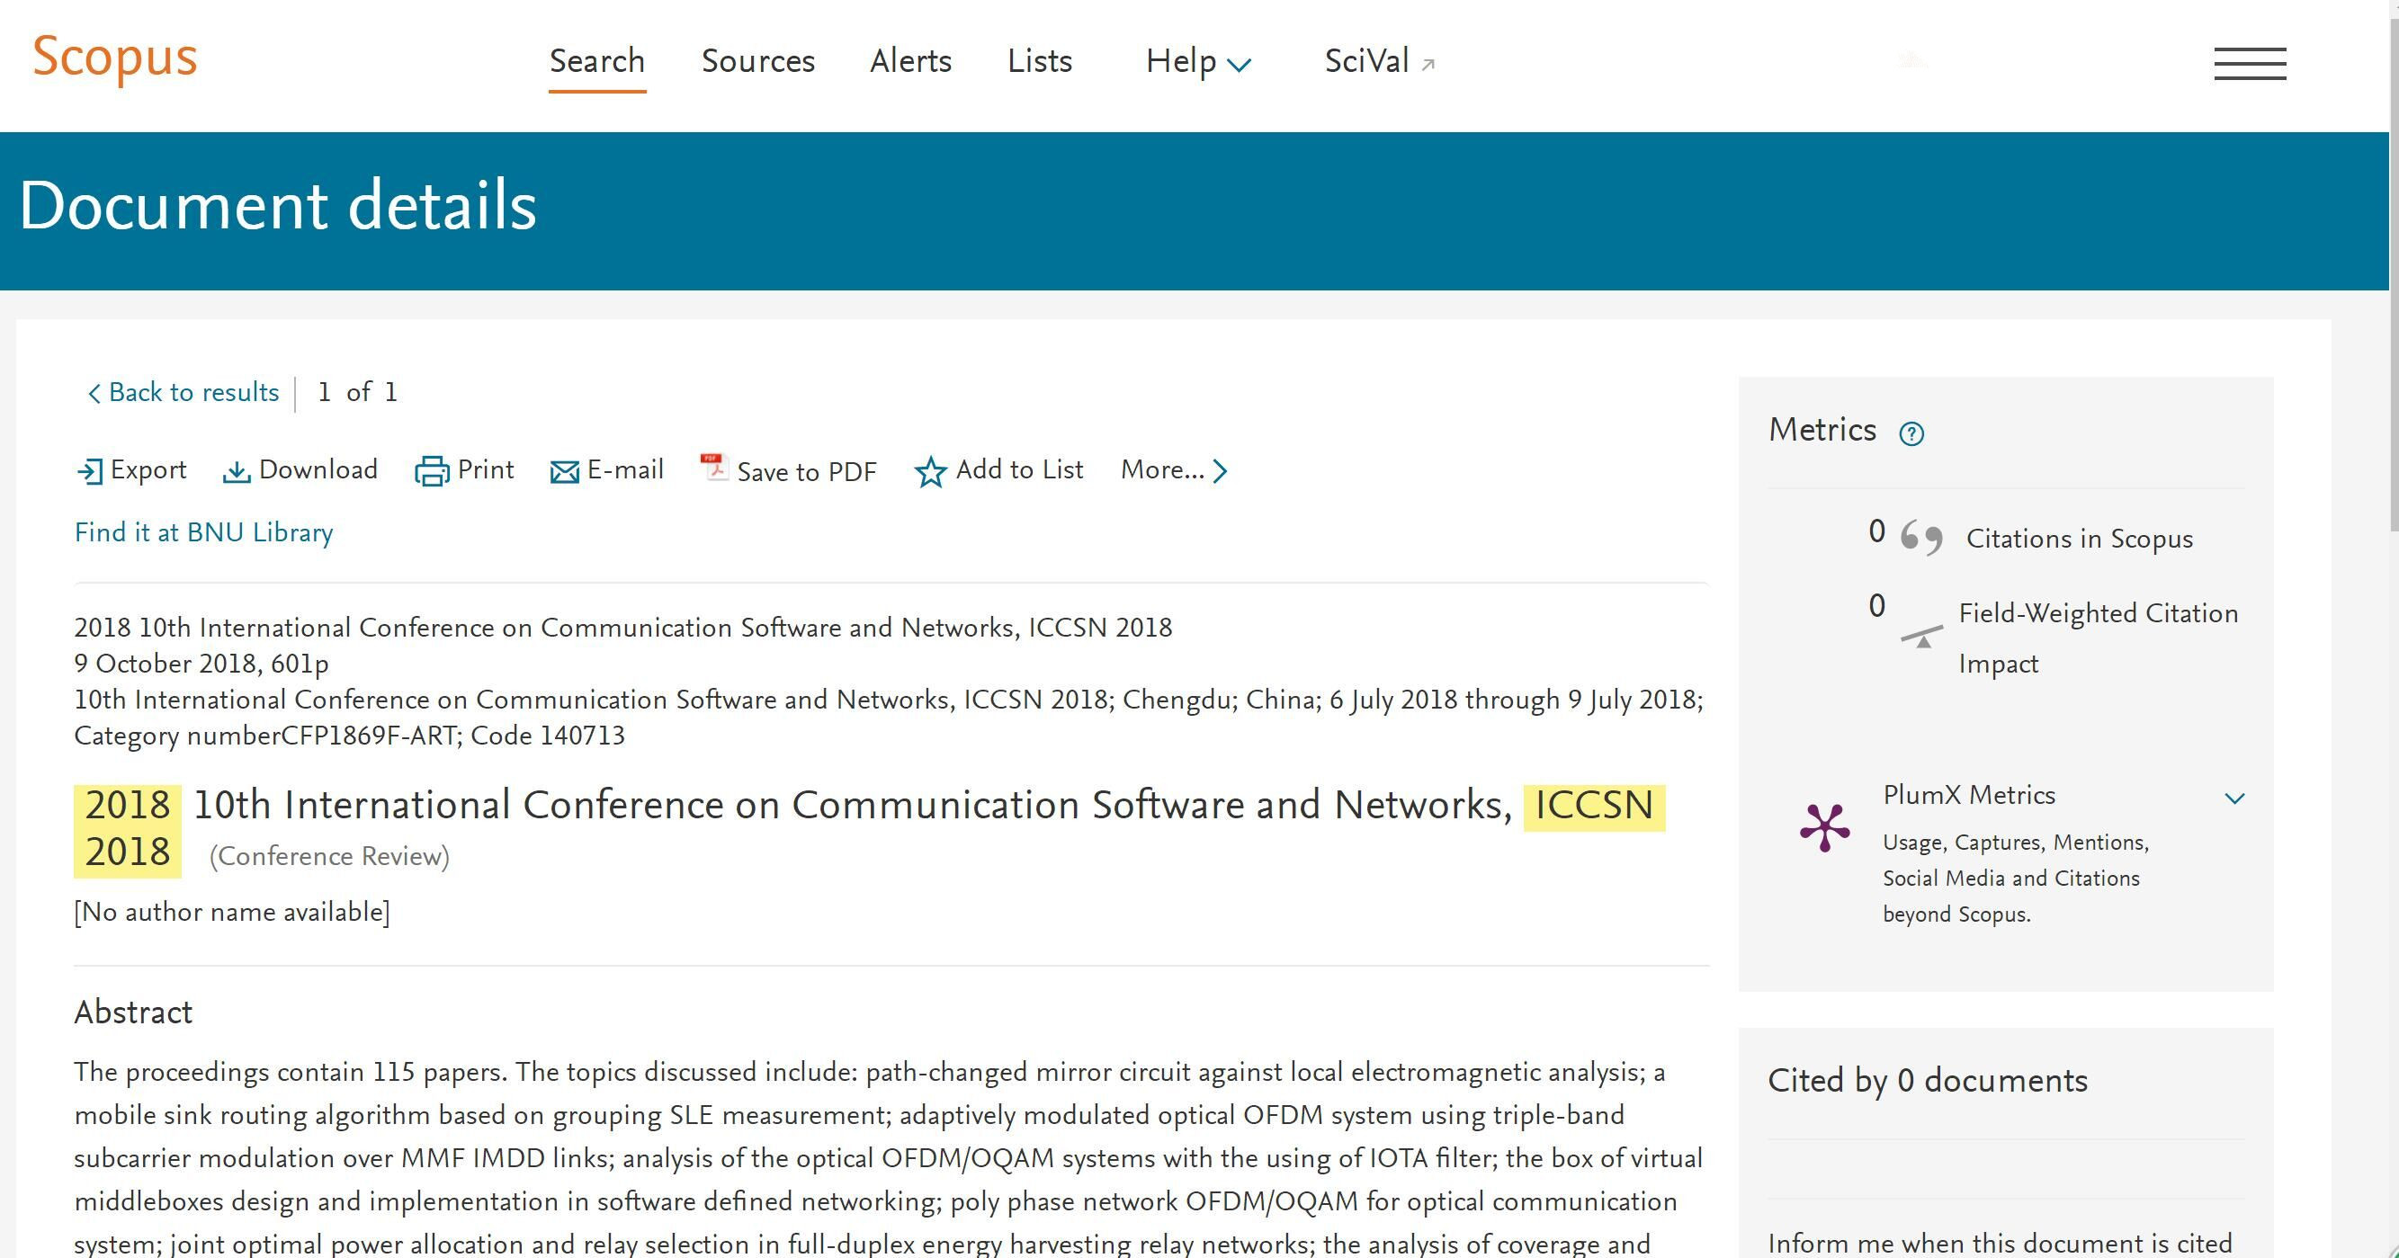Click the Scopus logo

[114, 58]
